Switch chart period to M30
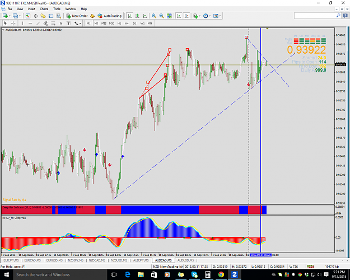 [x=111, y=23]
